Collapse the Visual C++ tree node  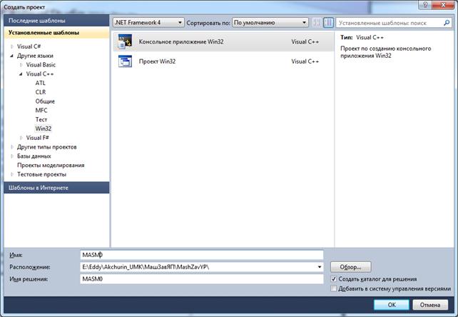[x=21, y=74]
